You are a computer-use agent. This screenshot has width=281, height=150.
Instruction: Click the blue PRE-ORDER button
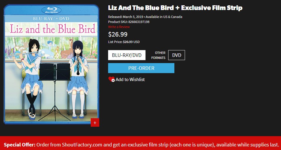[141, 68]
